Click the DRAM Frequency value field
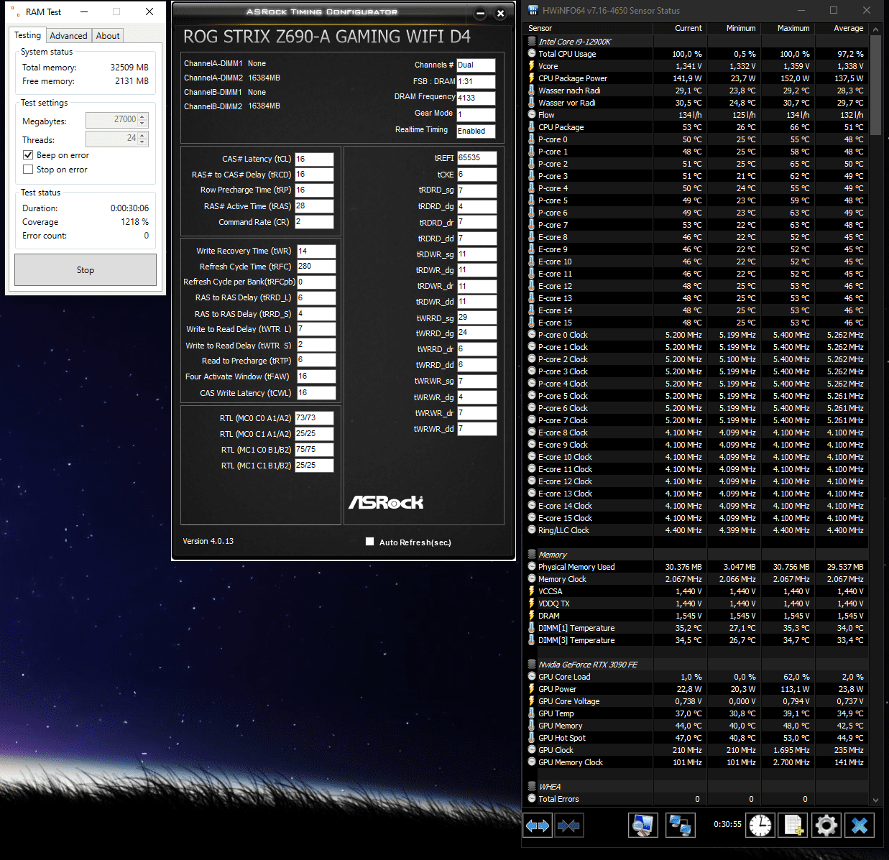This screenshot has width=889, height=860. pos(476,98)
